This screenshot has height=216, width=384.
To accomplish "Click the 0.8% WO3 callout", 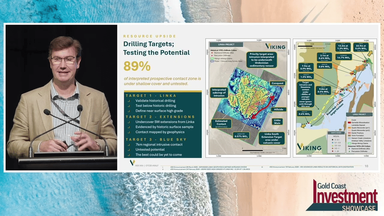I will pyautogui.click(x=324, y=66).
